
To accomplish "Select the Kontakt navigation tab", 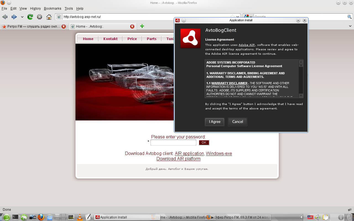I will (111, 39).
